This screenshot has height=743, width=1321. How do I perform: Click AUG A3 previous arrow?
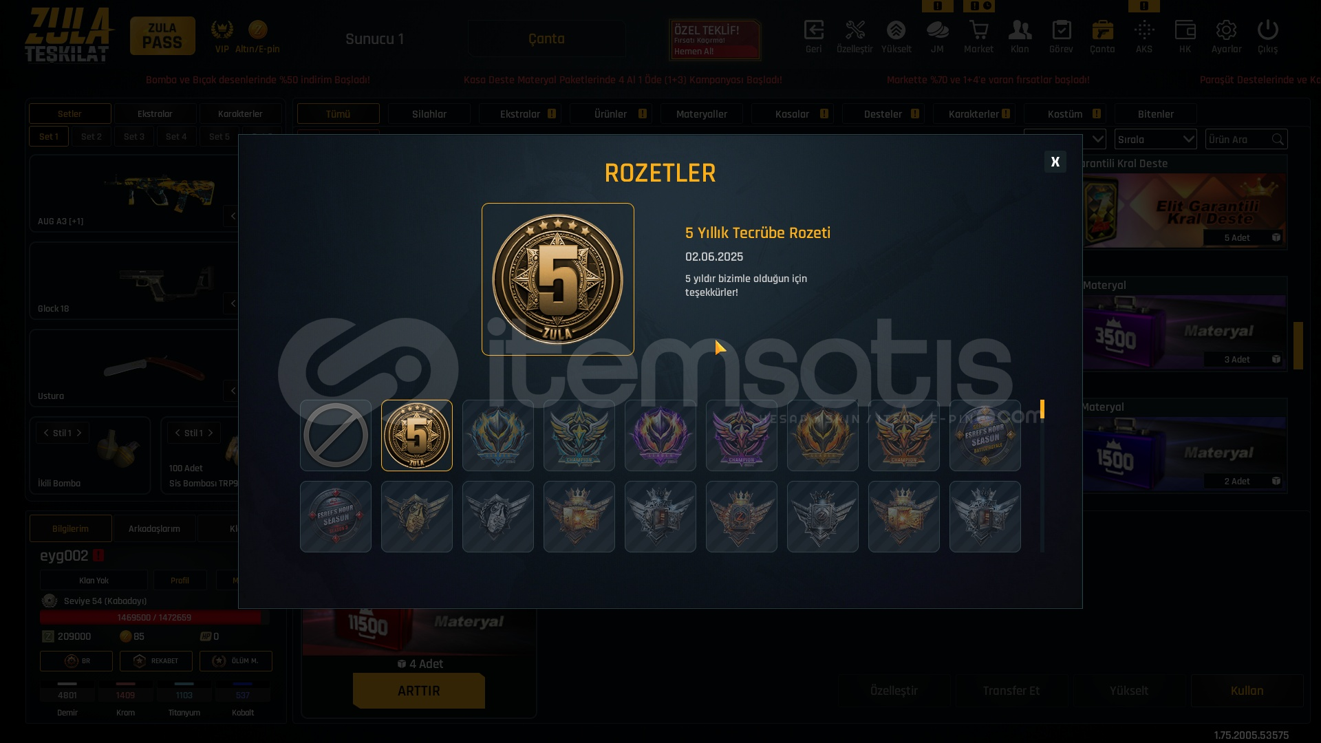(233, 216)
